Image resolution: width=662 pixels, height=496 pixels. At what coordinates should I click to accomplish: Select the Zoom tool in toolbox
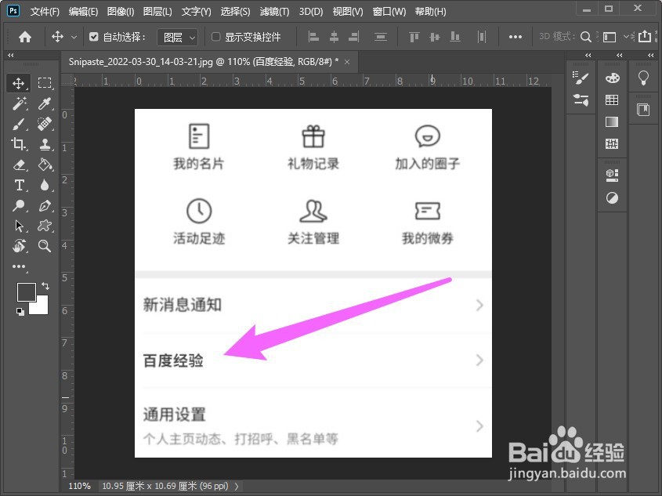45,246
